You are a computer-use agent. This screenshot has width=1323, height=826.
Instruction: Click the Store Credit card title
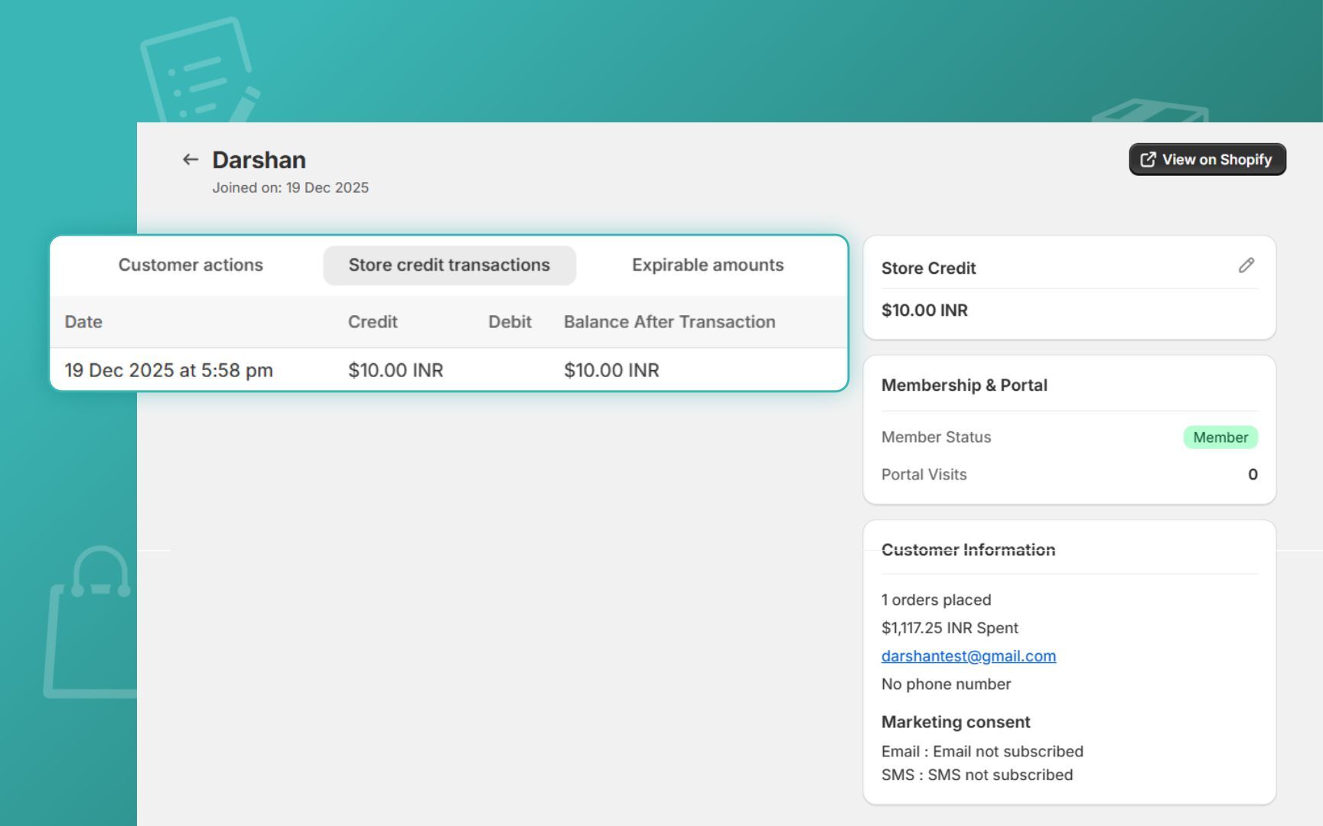click(928, 268)
